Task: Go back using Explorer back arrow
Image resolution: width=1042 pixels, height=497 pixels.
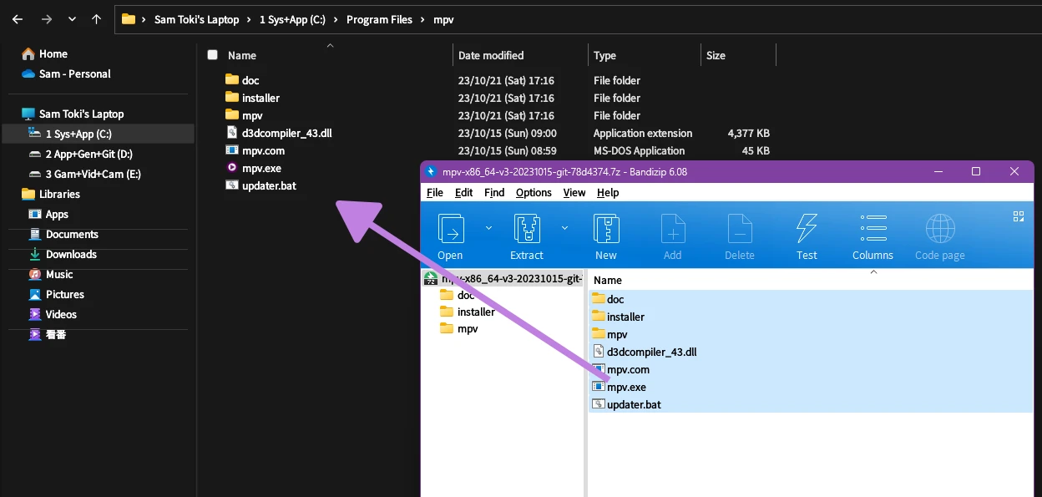Action: [x=18, y=19]
